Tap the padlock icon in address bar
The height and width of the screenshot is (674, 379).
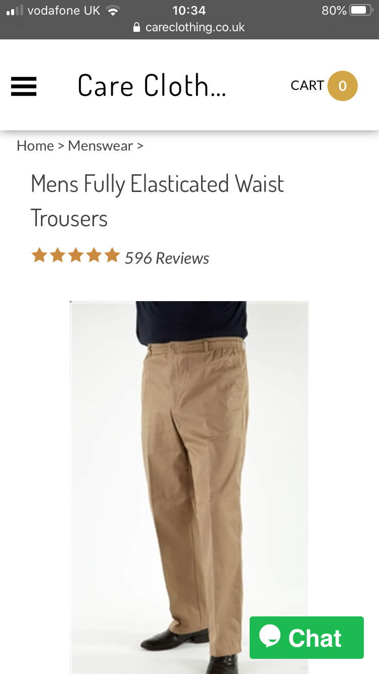(136, 28)
